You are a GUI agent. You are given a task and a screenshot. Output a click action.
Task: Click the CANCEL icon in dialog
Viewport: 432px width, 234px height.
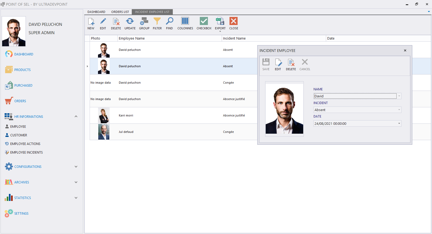click(x=305, y=62)
